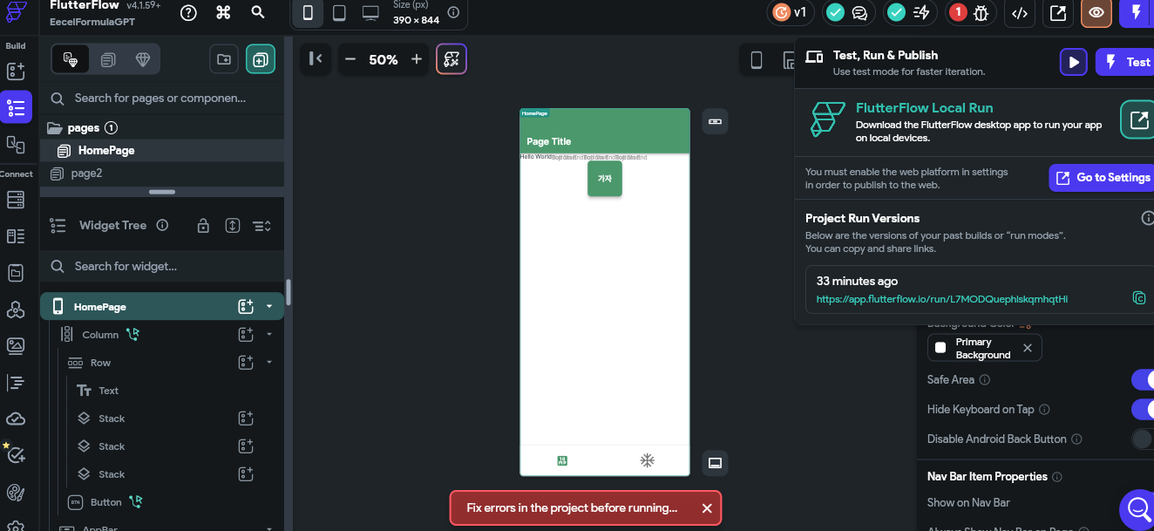Open the help question mark icon
Screen dimensions: 1154x531
click(188, 12)
